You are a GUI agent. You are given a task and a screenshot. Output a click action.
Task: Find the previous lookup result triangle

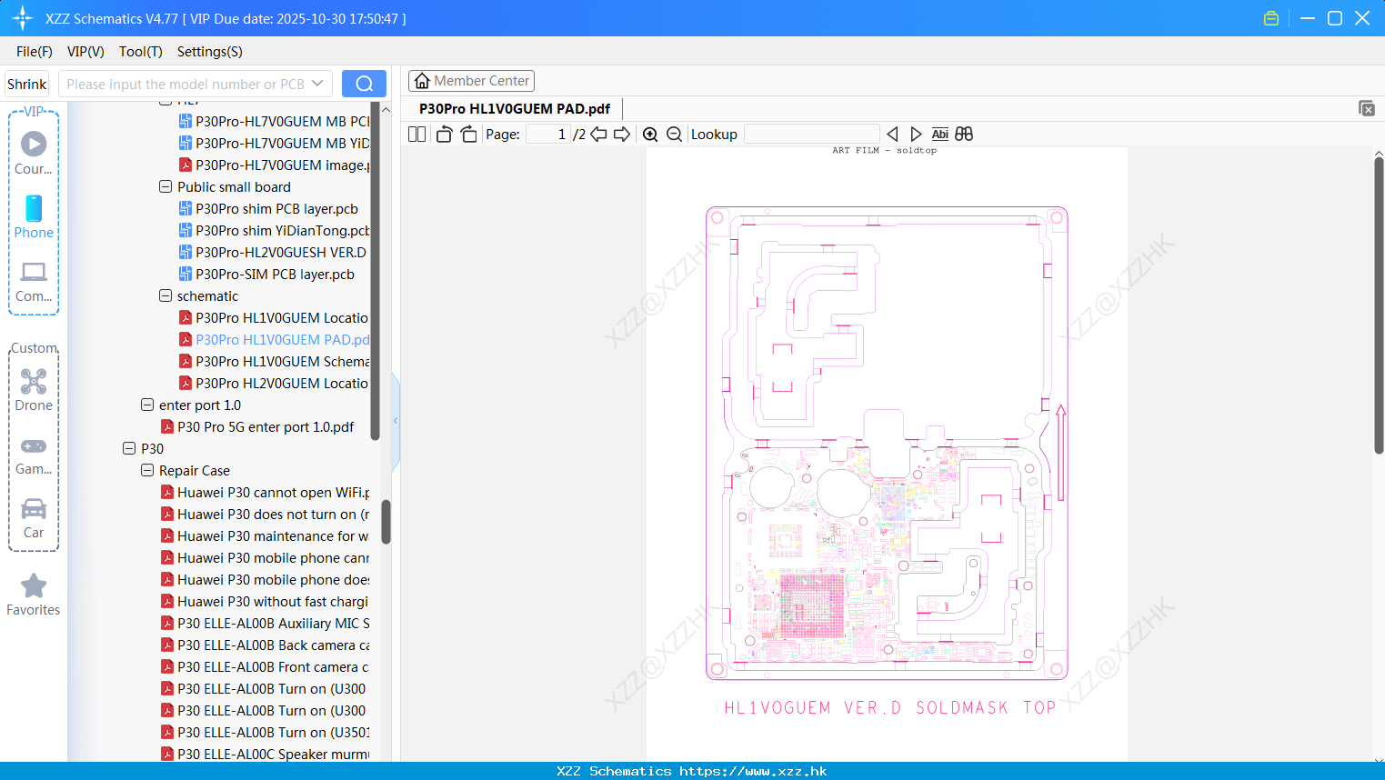892,134
